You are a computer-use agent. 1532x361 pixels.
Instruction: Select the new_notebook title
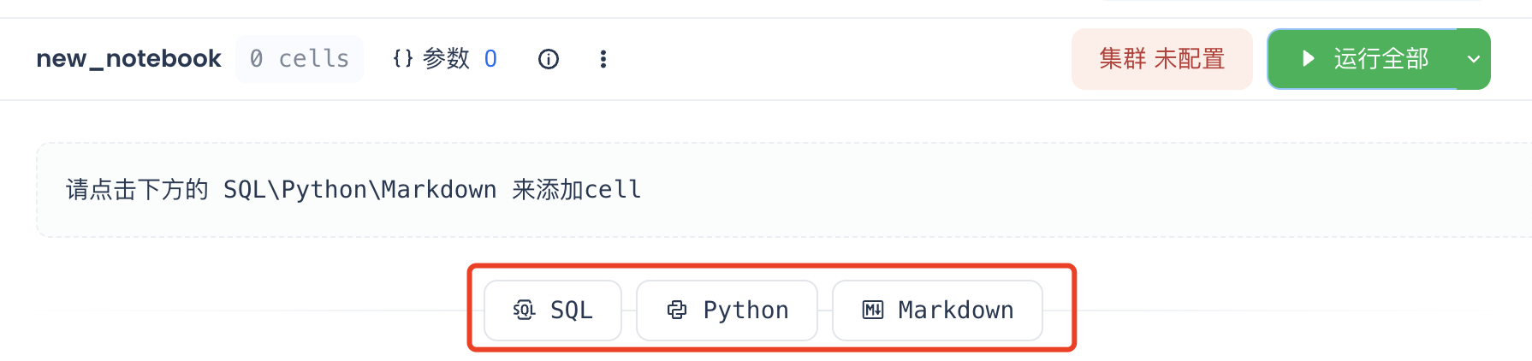(128, 59)
